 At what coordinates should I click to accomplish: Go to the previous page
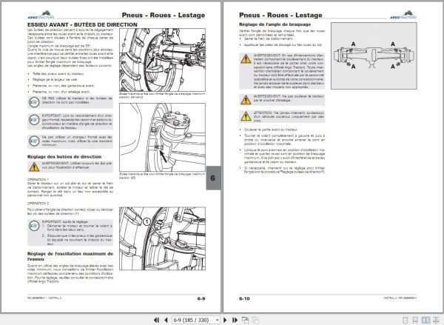click(166, 320)
